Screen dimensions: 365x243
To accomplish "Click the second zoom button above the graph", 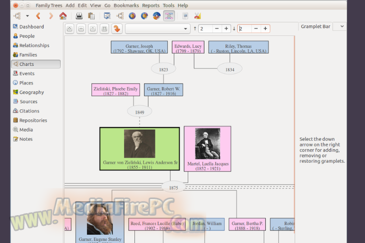I will pos(81,29).
